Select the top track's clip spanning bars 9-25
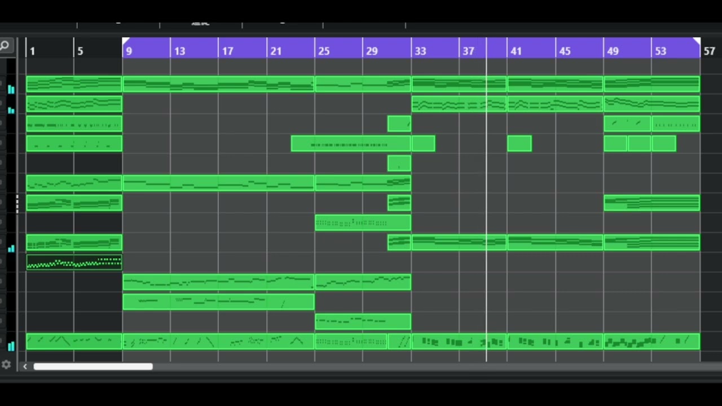Viewport: 722px width, 406px height. pyautogui.click(x=218, y=85)
